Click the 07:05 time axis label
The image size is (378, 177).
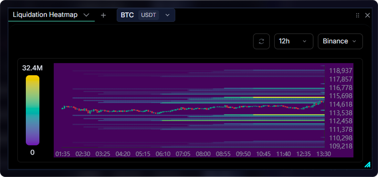[x=183, y=154]
